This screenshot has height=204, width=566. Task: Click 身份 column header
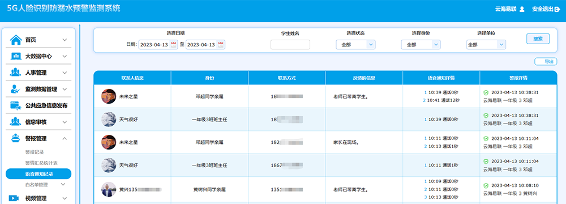coord(209,78)
